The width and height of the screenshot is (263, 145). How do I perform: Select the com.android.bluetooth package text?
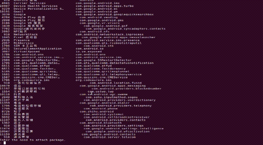point(100,123)
